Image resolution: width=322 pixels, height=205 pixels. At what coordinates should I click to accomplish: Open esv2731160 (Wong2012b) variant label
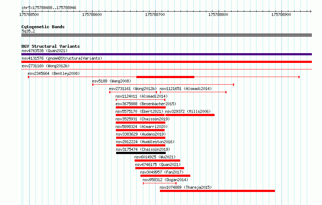coord(46,66)
